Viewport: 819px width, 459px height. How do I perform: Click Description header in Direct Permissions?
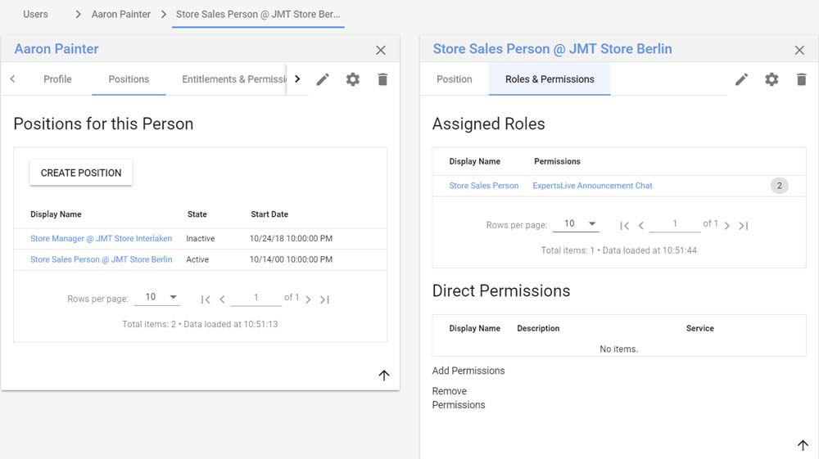538,329
